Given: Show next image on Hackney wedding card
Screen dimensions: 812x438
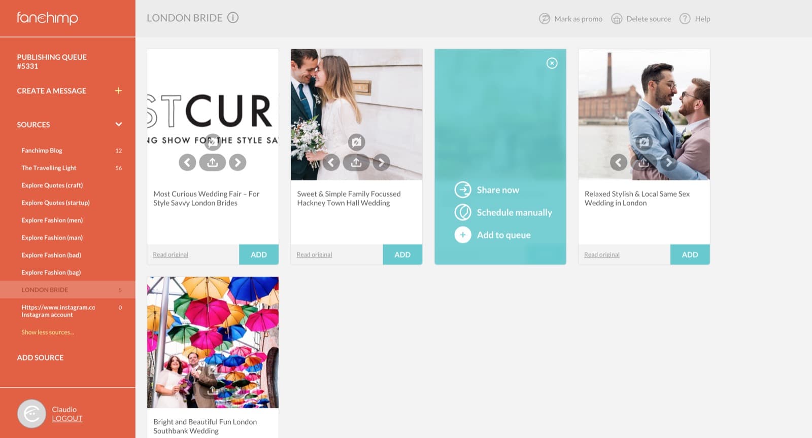Looking at the screenshot, I should coord(381,162).
